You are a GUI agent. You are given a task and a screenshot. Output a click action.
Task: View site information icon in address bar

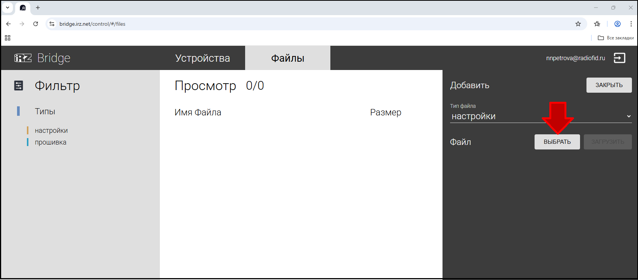click(x=52, y=24)
